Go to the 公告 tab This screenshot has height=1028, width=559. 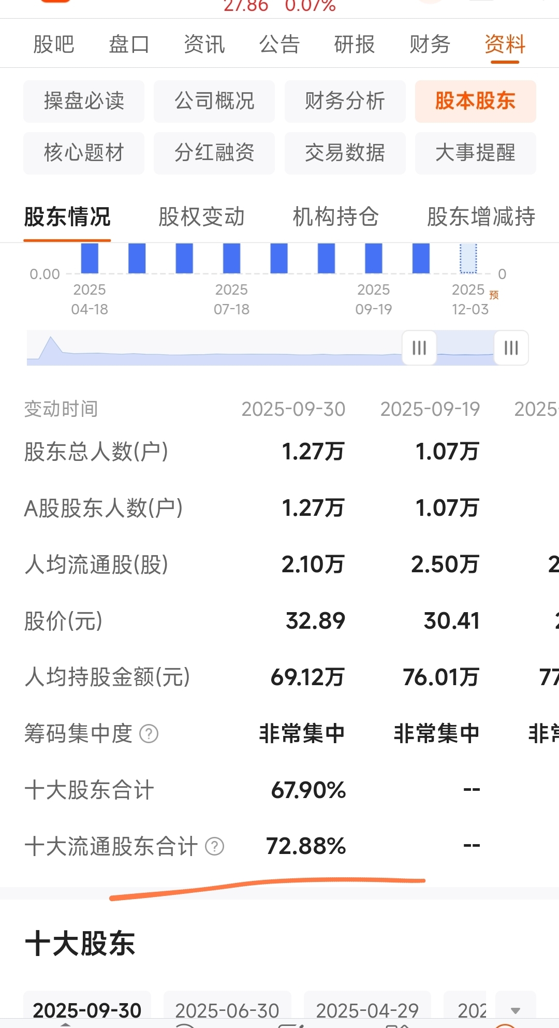[x=279, y=45]
